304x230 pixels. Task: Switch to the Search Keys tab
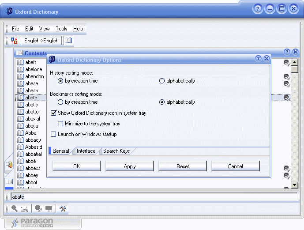point(116,151)
